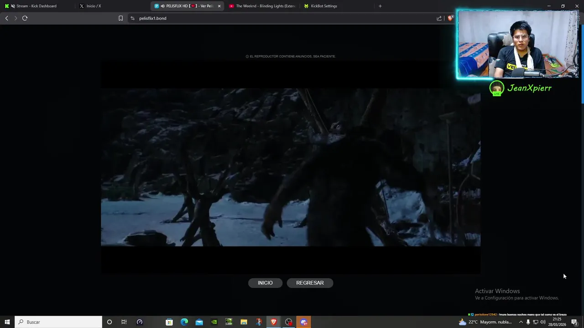Open OBS Studio from the taskbar
Screen dimensions: 584x328
click(x=288, y=322)
